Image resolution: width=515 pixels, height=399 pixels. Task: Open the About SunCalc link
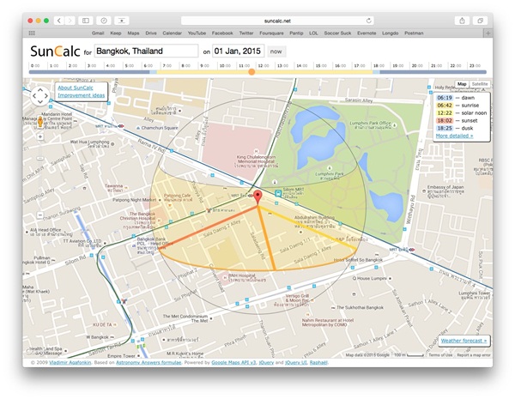tap(76, 88)
